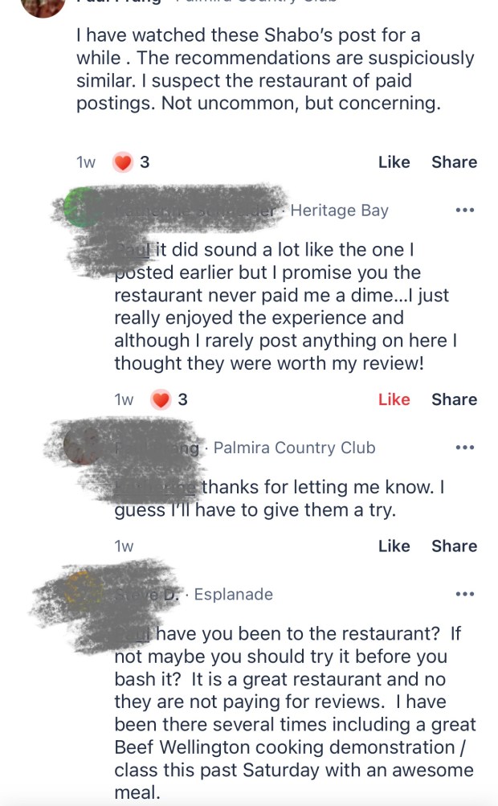Share the Heritage Bay reply
The height and width of the screenshot is (806, 498).
pyautogui.click(x=454, y=399)
